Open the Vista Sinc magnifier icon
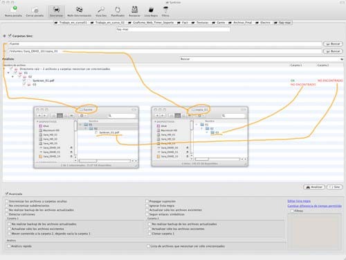 (x=101, y=10)
